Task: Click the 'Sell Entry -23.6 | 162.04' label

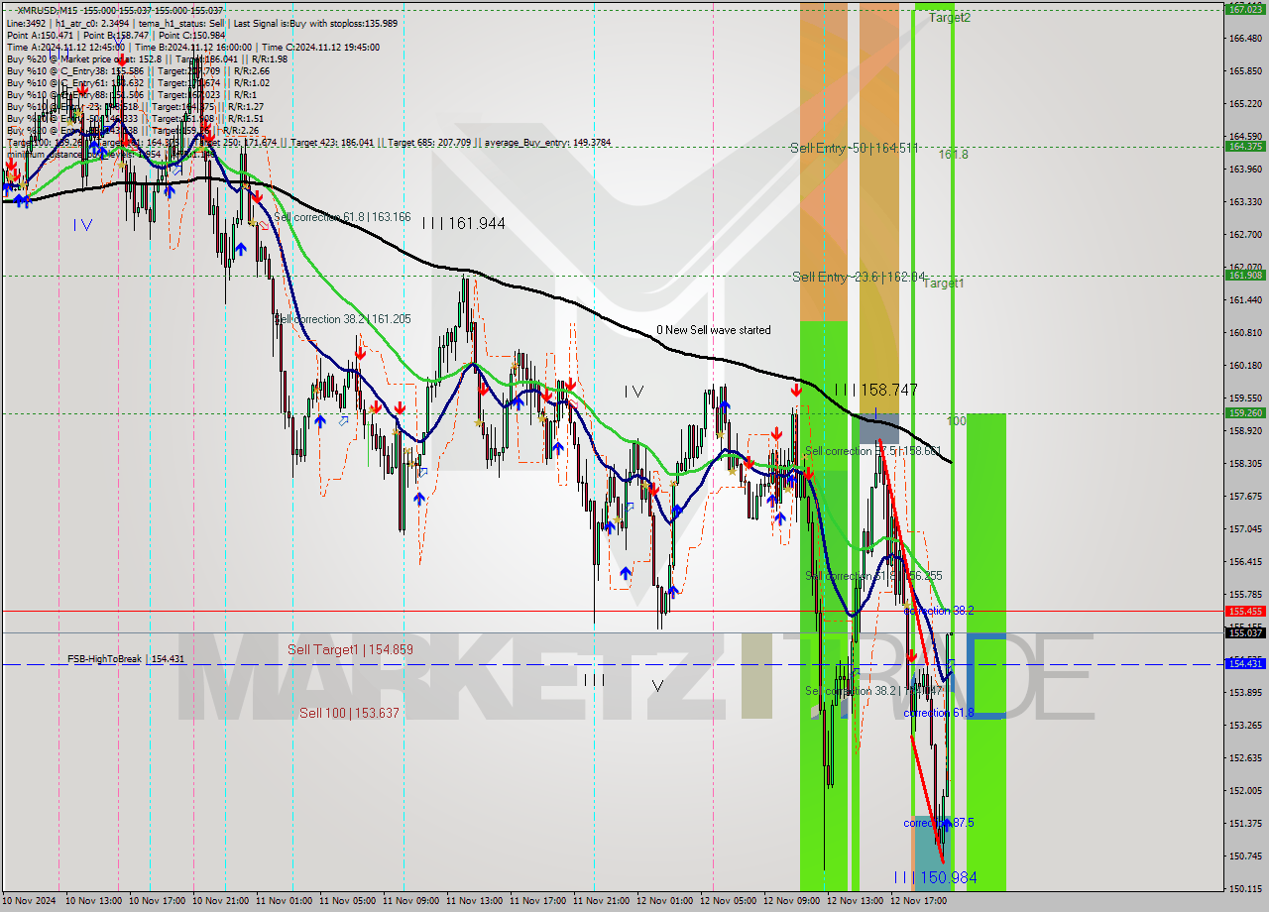Action: [x=859, y=277]
